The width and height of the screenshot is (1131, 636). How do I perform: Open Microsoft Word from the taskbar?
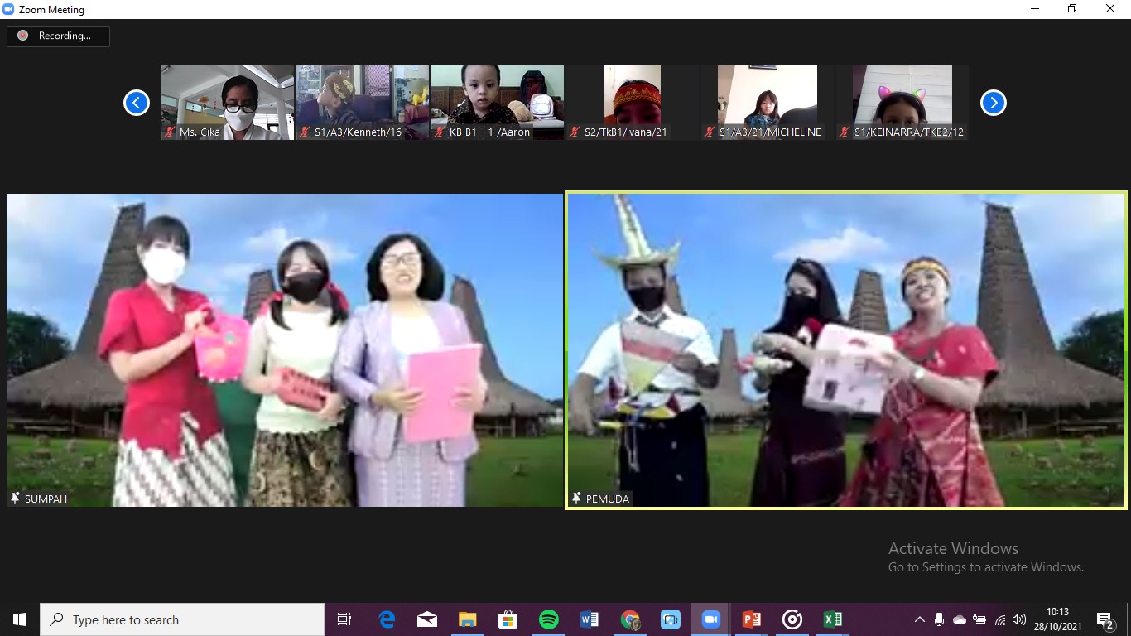(589, 619)
